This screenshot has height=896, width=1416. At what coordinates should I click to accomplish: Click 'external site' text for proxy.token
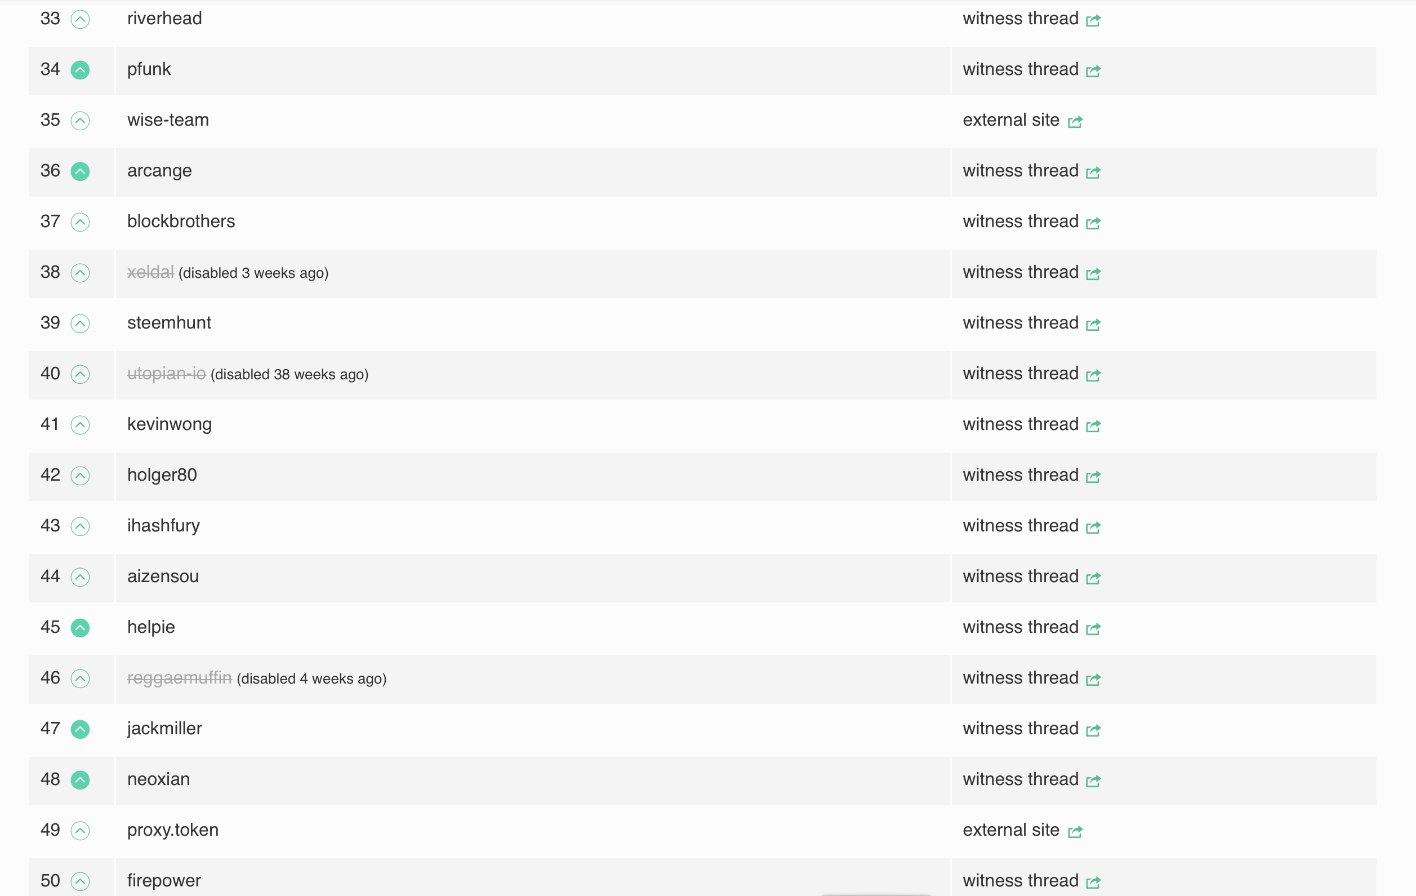point(1011,830)
